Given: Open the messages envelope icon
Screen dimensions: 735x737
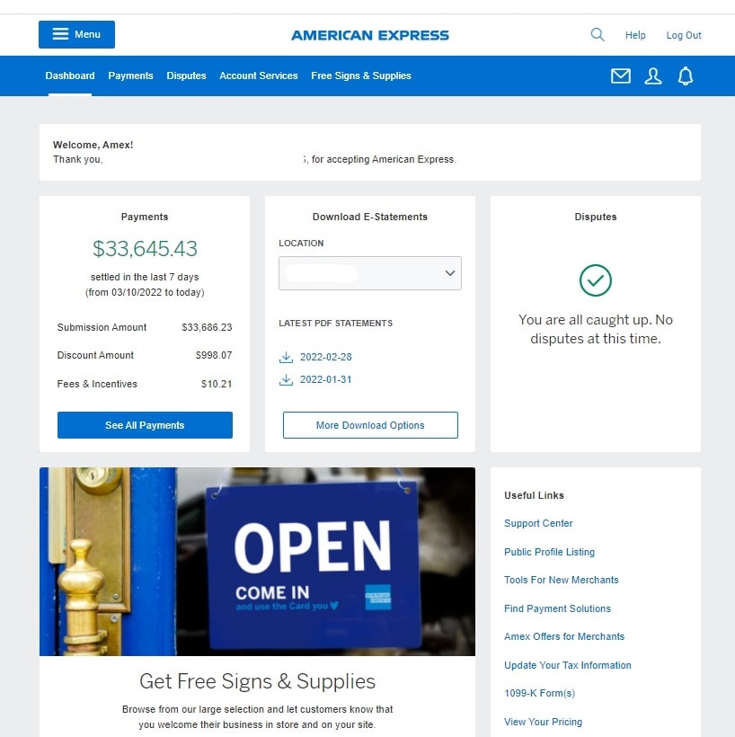Looking at the screenshot, I should (621, 76).
